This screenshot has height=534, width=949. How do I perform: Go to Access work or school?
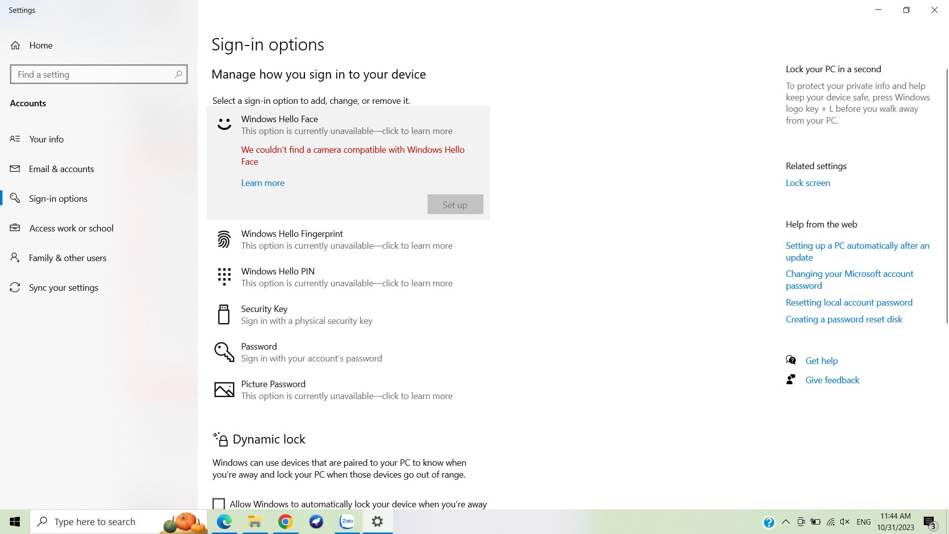99,228
